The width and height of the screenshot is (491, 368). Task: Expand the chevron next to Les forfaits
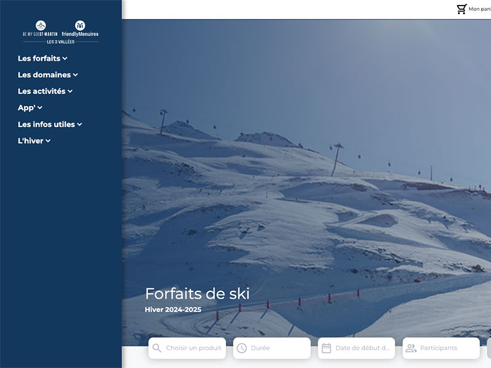(65, 59)
